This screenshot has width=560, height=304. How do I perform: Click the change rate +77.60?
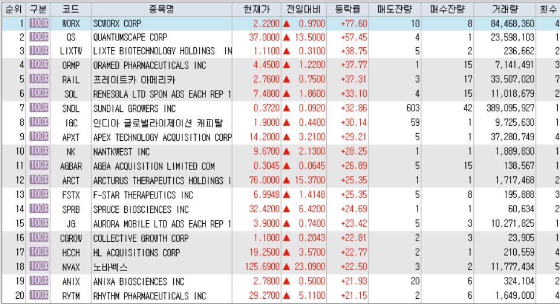353,24
